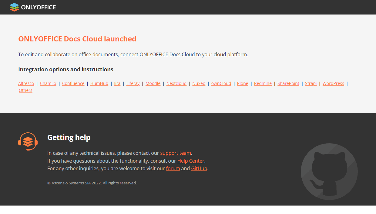This screenshot has width=376, height=214.
Task: Open the Nextcloud integration instructions
Action: coord(176,83)
